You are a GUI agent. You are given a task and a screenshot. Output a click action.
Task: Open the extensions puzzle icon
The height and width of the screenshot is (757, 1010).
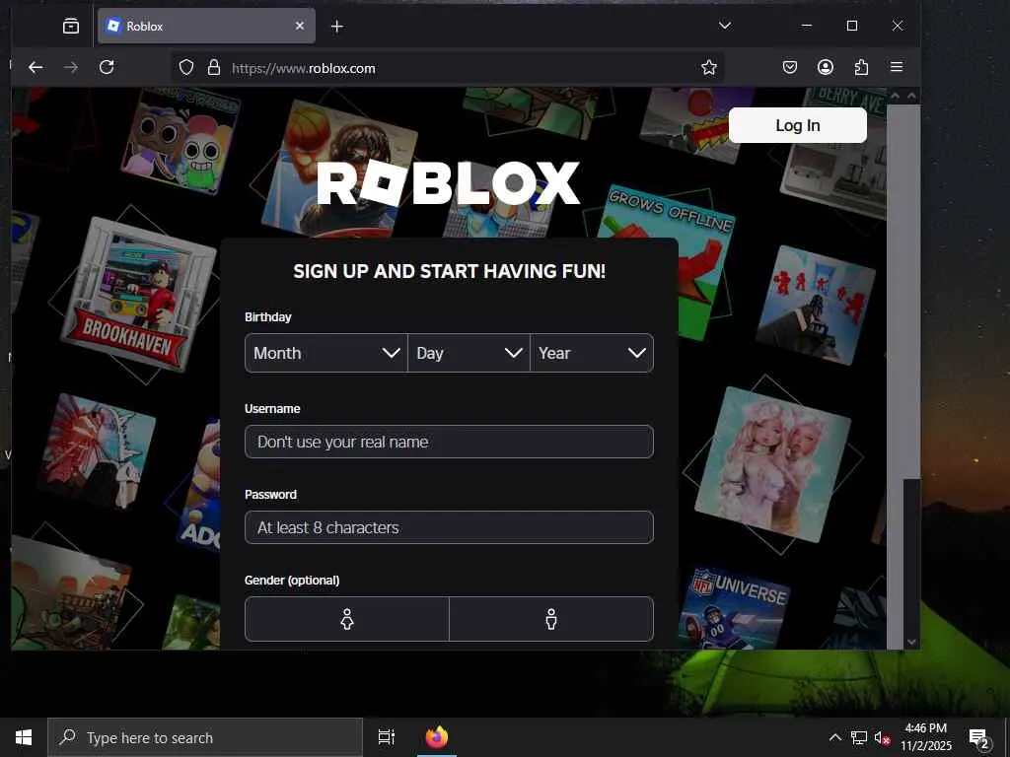(x=861, y=67)
